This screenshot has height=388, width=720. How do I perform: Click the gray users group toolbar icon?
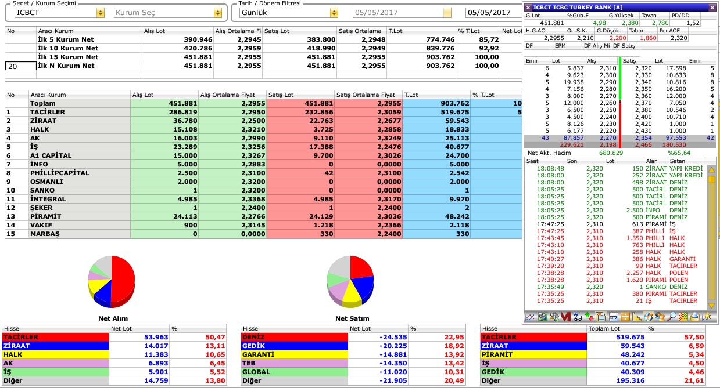(554, 317)
